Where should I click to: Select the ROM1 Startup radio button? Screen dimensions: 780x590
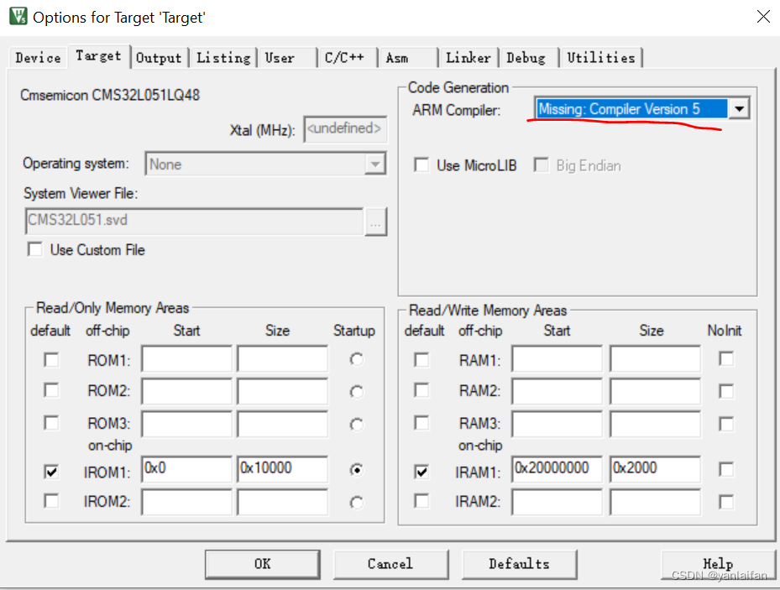pyautogui.click(x=358, y=360)
